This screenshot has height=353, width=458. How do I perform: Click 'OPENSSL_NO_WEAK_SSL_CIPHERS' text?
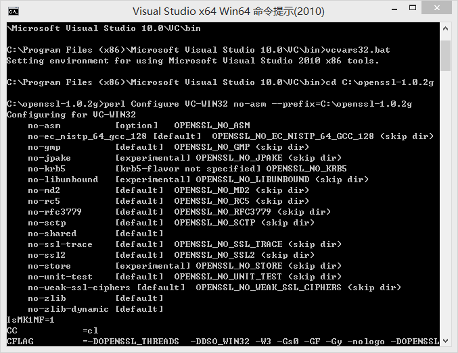pyautogui.click(x=269, y=288)
